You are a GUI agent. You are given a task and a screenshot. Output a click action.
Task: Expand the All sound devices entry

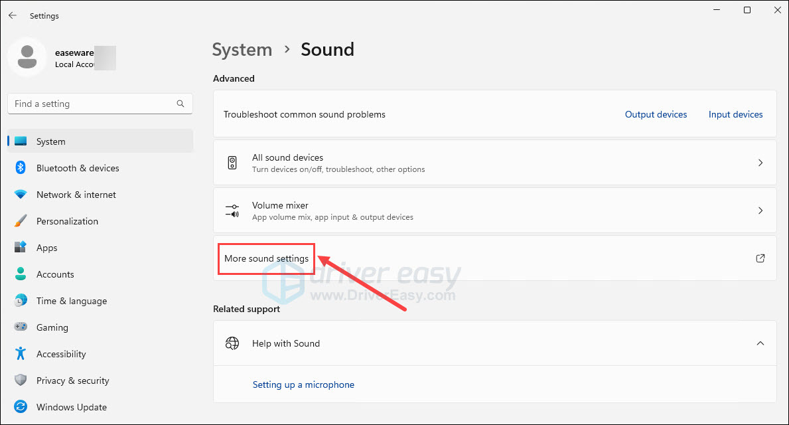(760, 162)
